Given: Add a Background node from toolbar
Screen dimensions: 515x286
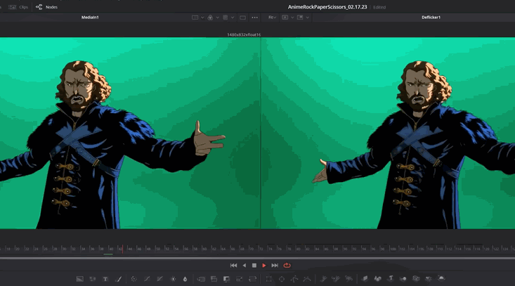Looking at the screenshot, I should pyautogui.click(x=80, y=279).
